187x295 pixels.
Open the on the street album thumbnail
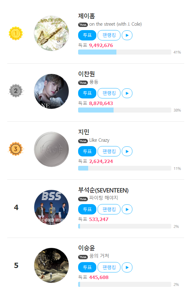[x=51, y=33]
